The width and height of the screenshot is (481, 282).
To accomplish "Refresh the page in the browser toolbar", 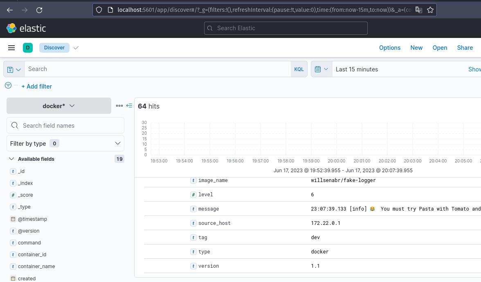I will (39, 10).
